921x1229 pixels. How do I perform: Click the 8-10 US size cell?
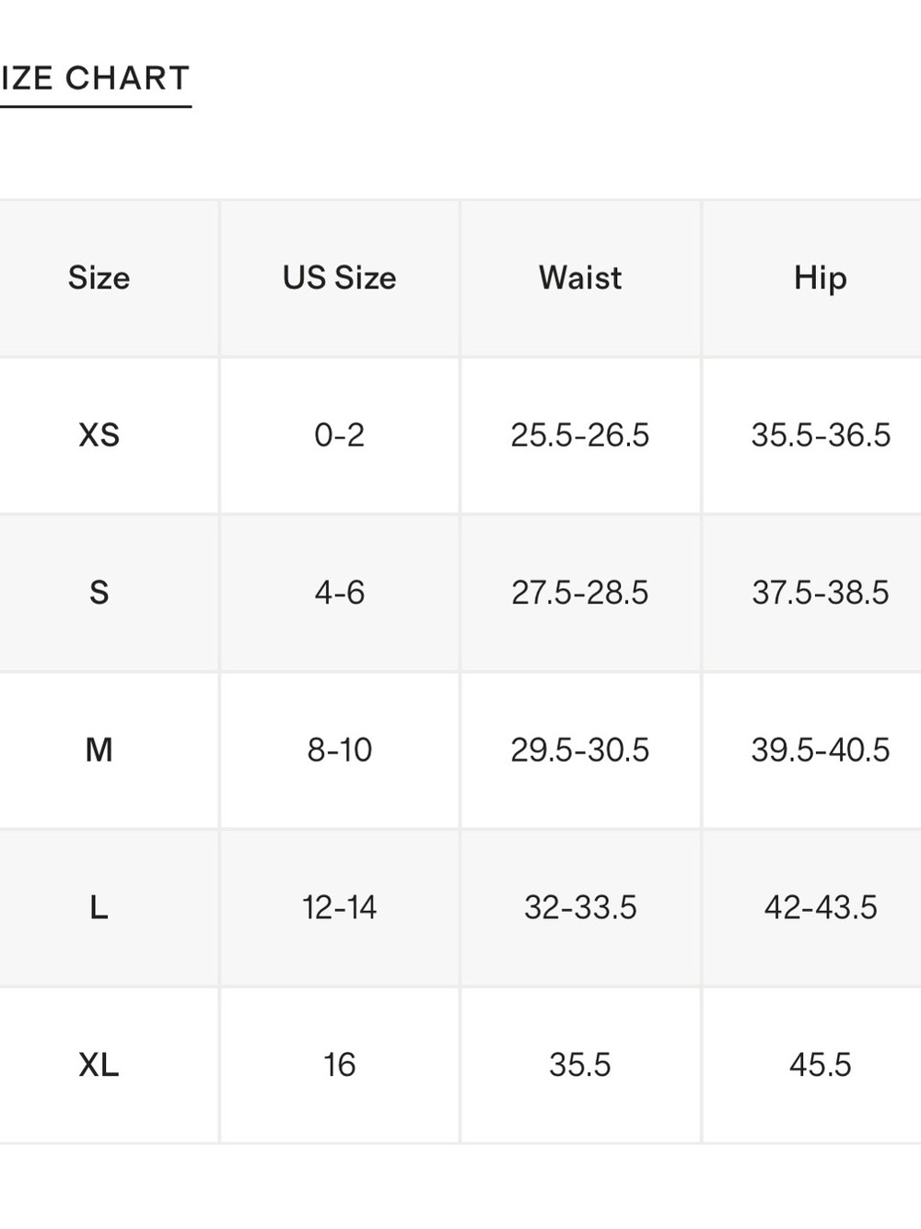339,750
